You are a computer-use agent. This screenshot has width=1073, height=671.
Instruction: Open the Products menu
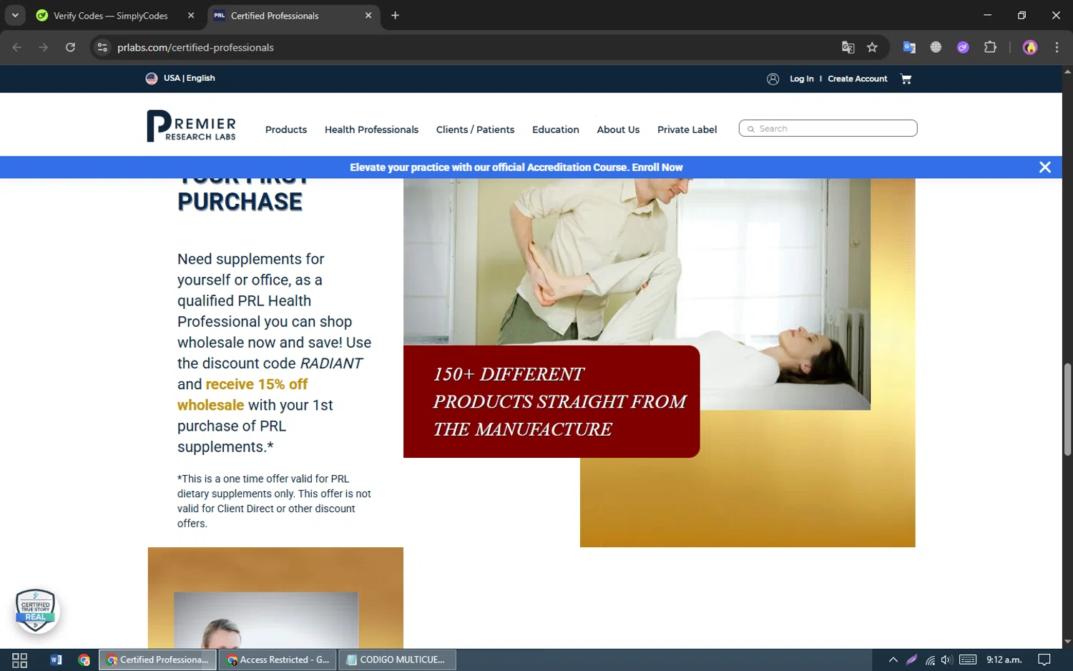(x=285, y=129)
